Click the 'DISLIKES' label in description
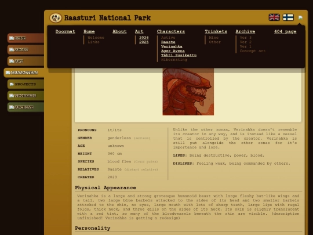The width and height of the screenshot is (313, 235). point(183,163)
